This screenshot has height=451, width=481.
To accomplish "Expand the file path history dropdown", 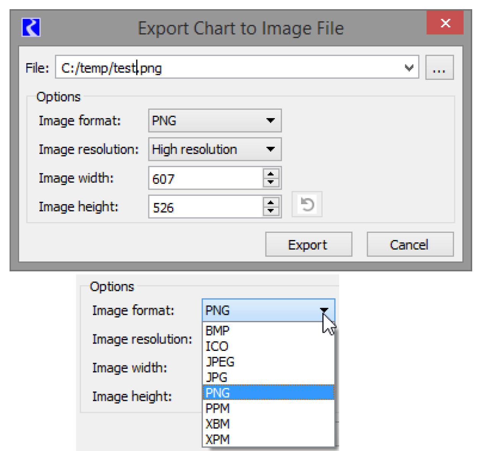I will (409, 68).
